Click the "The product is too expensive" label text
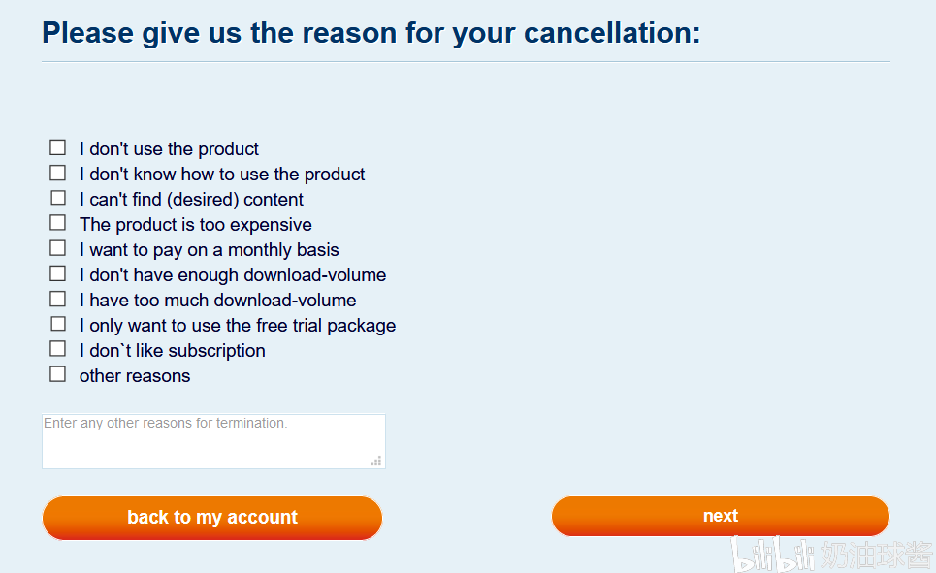 pos(196,224)
